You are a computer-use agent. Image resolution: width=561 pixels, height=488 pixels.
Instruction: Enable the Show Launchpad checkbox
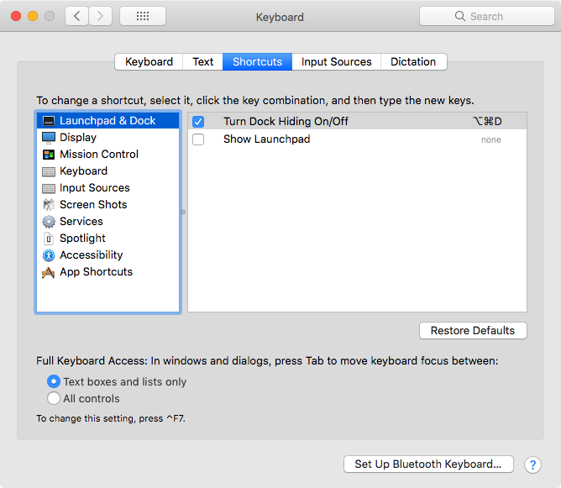click(198, 139)
